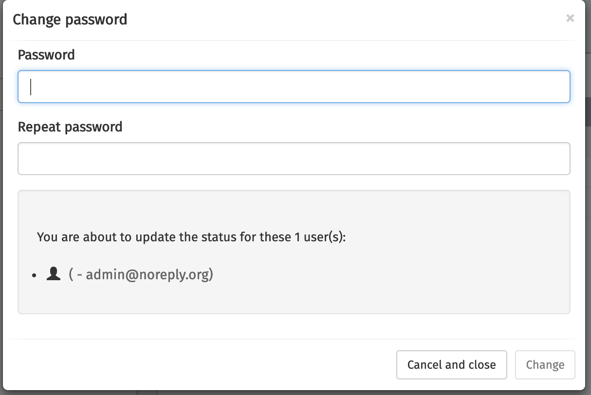Click the close X on the dialog
Screen dimensions: 591x395
click(570, 18)
